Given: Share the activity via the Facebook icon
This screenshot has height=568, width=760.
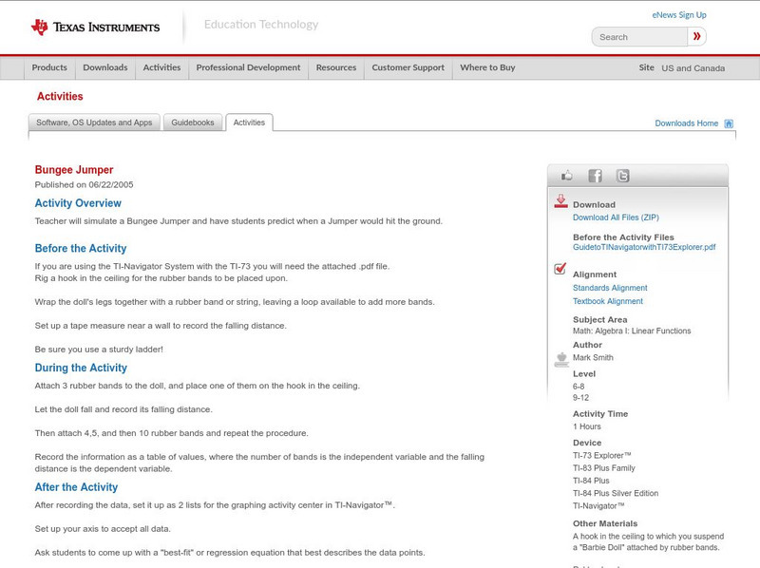Looking at the screenshot, I should point(595,176).
